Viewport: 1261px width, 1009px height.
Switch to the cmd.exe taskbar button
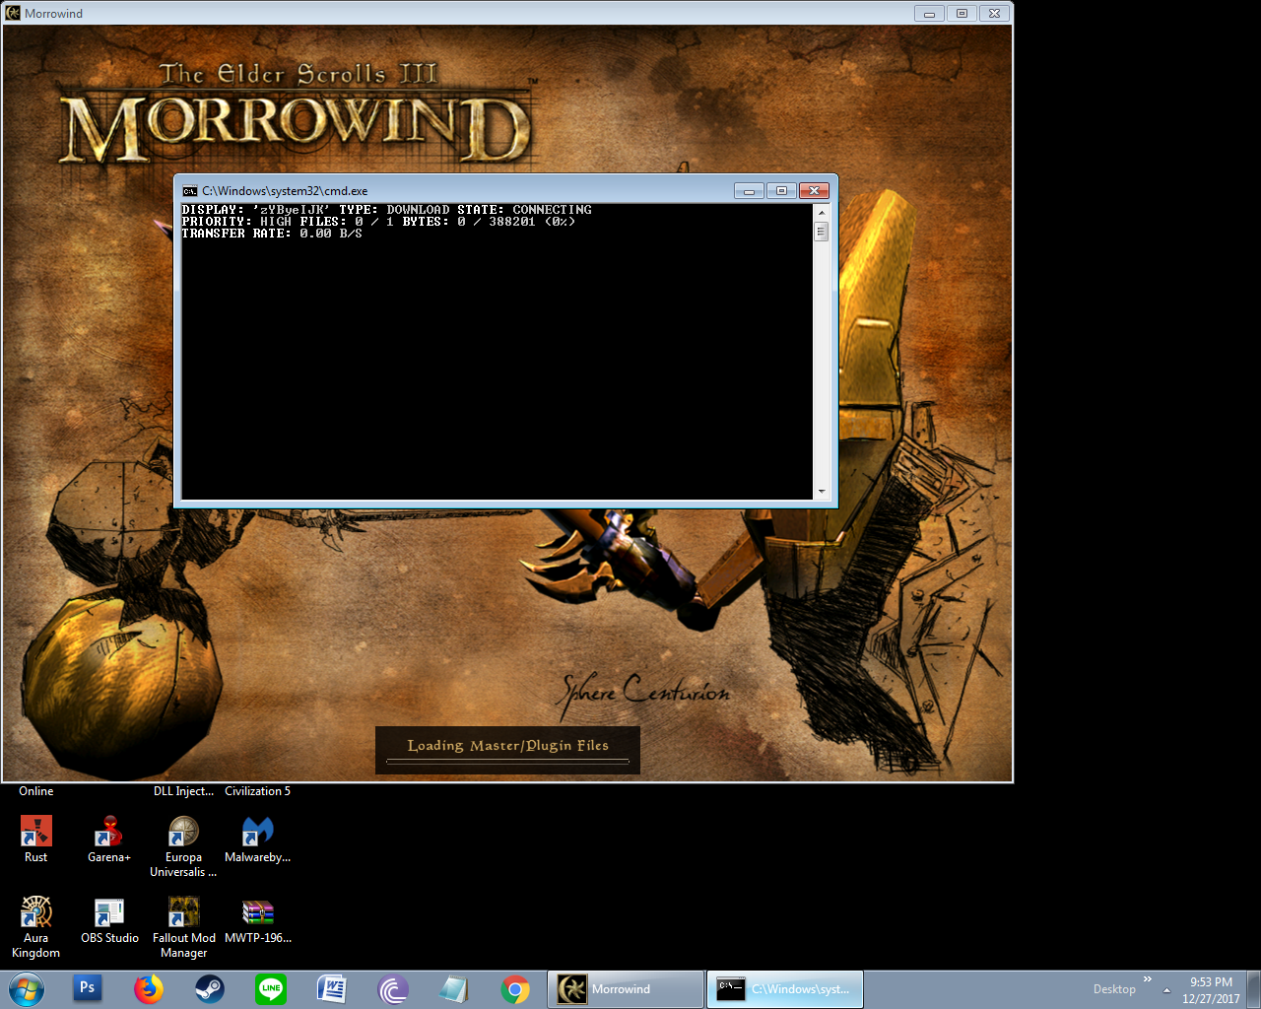[x=785, y=989]
